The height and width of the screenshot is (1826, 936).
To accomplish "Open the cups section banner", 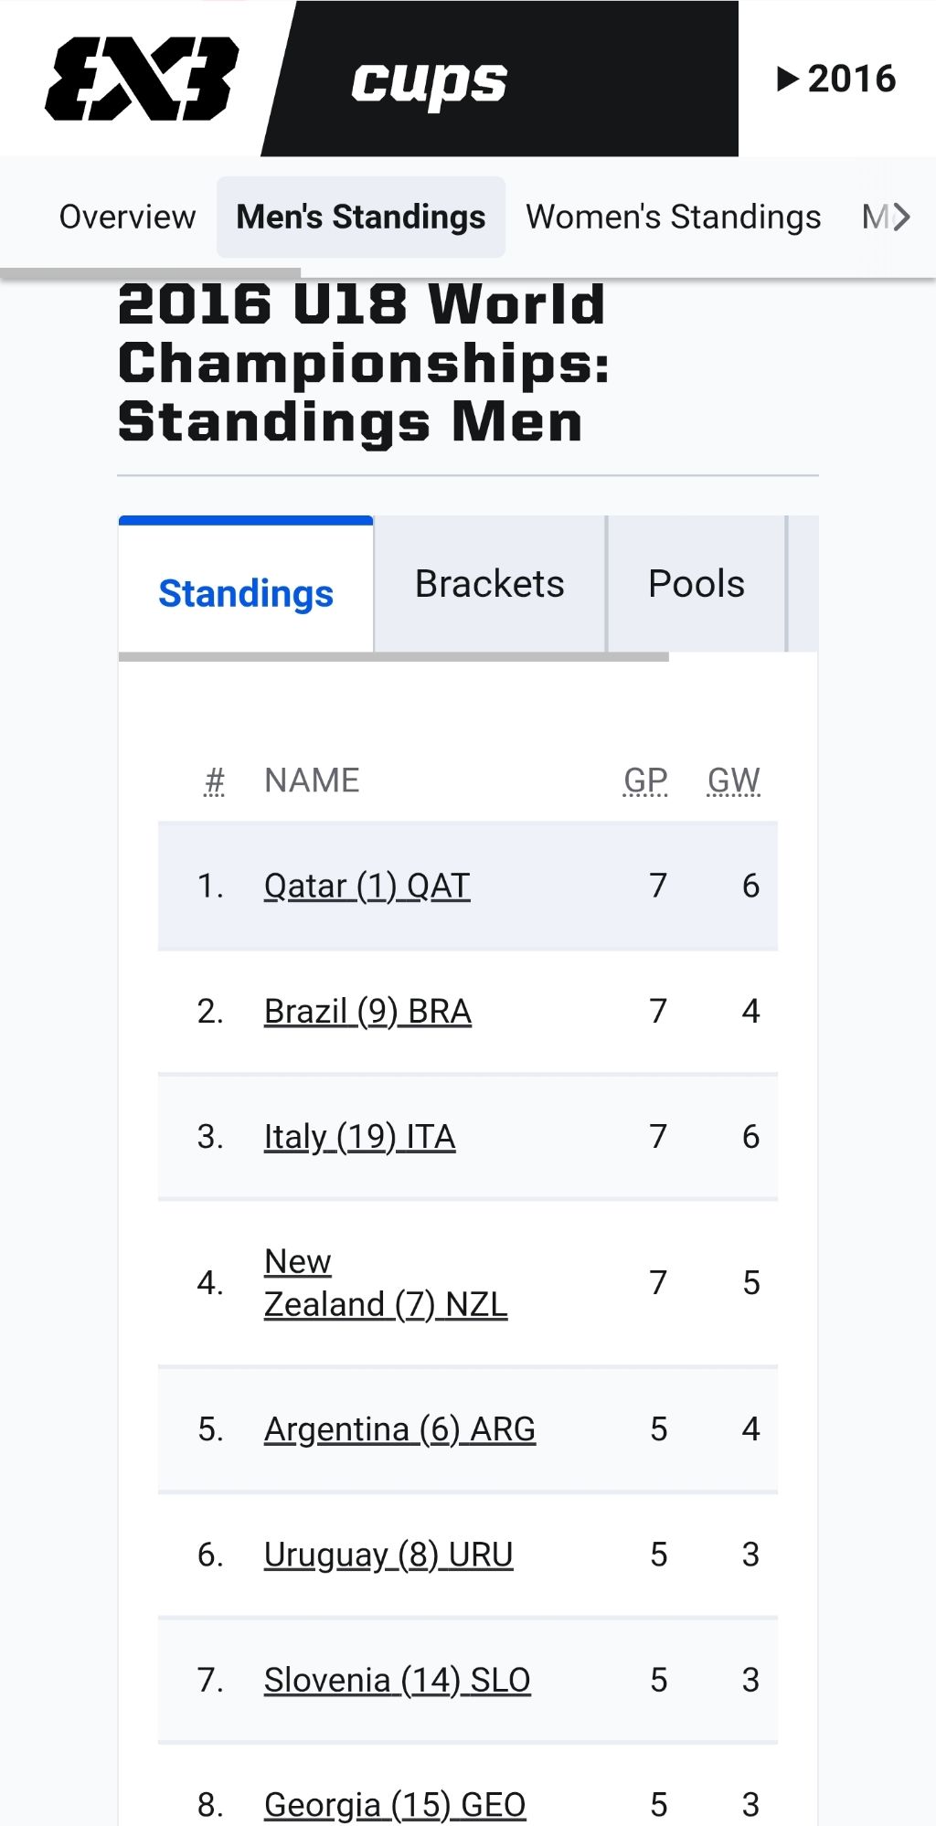I will pyautogui.click(x=501, y=80).
